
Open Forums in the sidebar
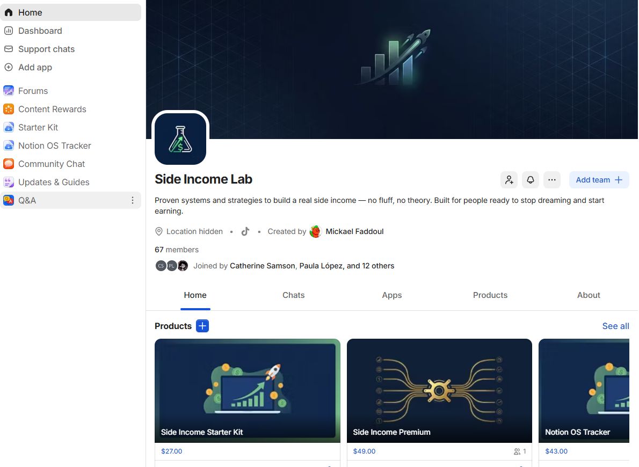(70, 91)
